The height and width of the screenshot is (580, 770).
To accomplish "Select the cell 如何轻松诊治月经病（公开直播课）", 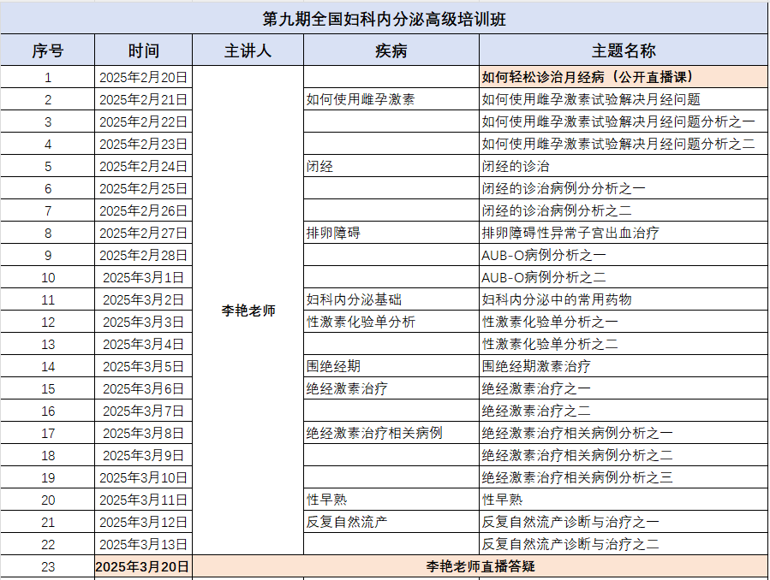I will point(624,77).
